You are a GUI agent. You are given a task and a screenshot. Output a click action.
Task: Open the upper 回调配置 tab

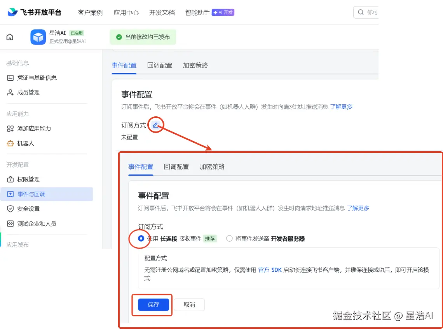[x=160, y=66]
